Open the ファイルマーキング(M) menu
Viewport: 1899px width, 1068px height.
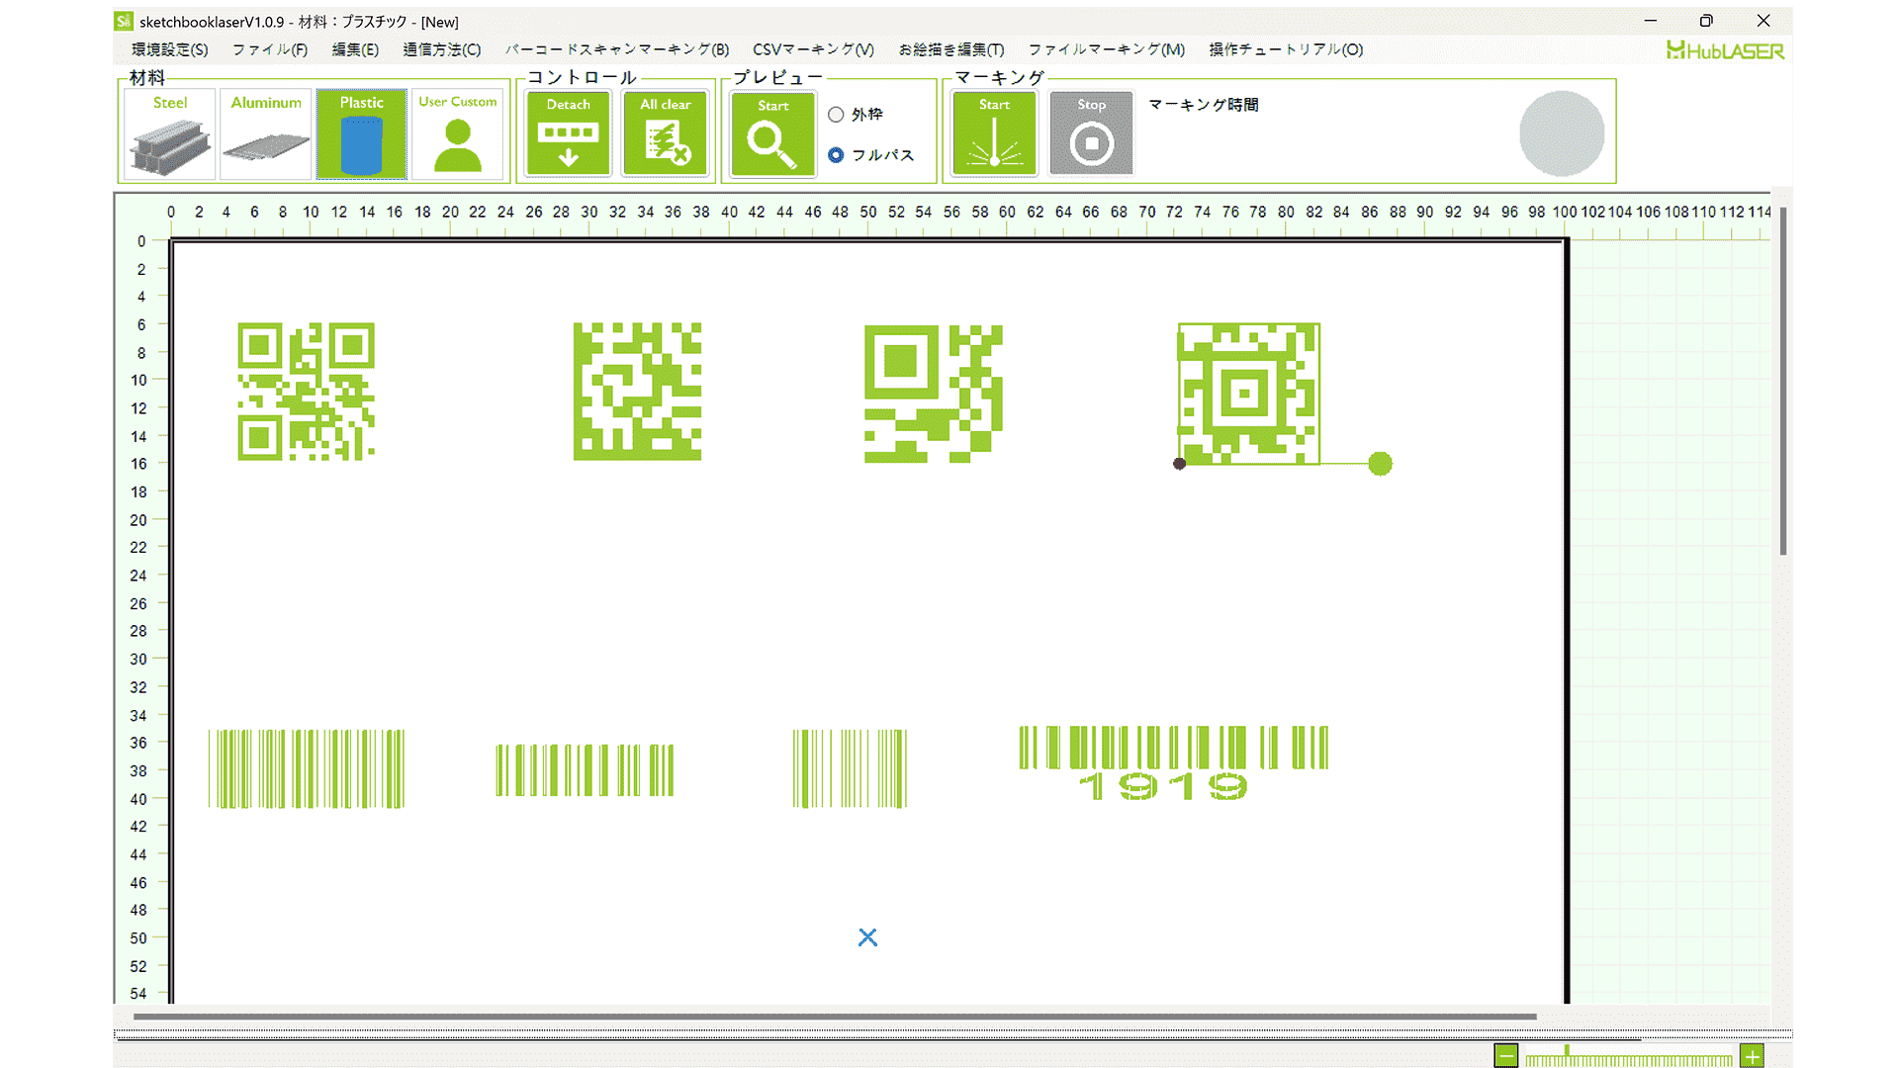click(x=1107, y=49)
